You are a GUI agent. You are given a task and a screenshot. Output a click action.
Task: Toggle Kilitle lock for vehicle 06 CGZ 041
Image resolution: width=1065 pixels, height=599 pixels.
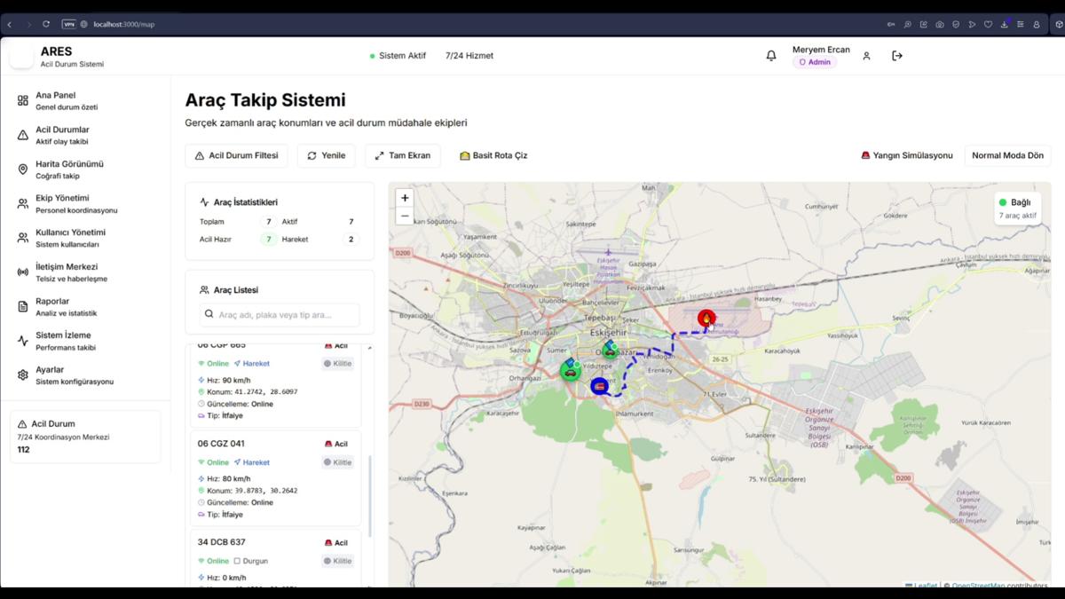point(337,461)
